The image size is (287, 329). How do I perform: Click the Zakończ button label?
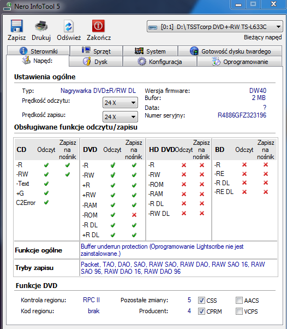pyautogui.click(x=99, y=38)
